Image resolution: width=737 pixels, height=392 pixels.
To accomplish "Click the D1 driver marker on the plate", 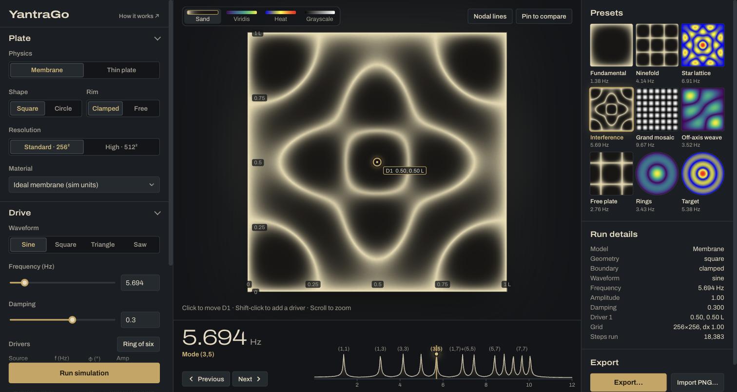I will pos(377,162).
